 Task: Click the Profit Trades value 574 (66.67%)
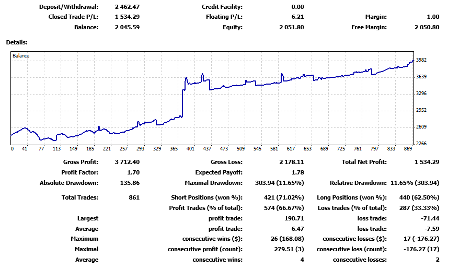pyautogui.click(x=284, y=208)
